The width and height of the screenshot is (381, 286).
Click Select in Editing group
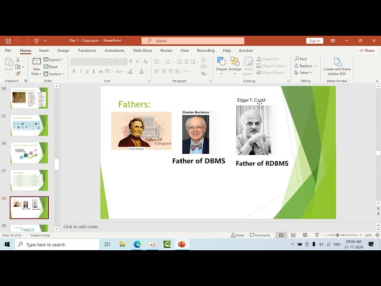[x=303, y=73]
